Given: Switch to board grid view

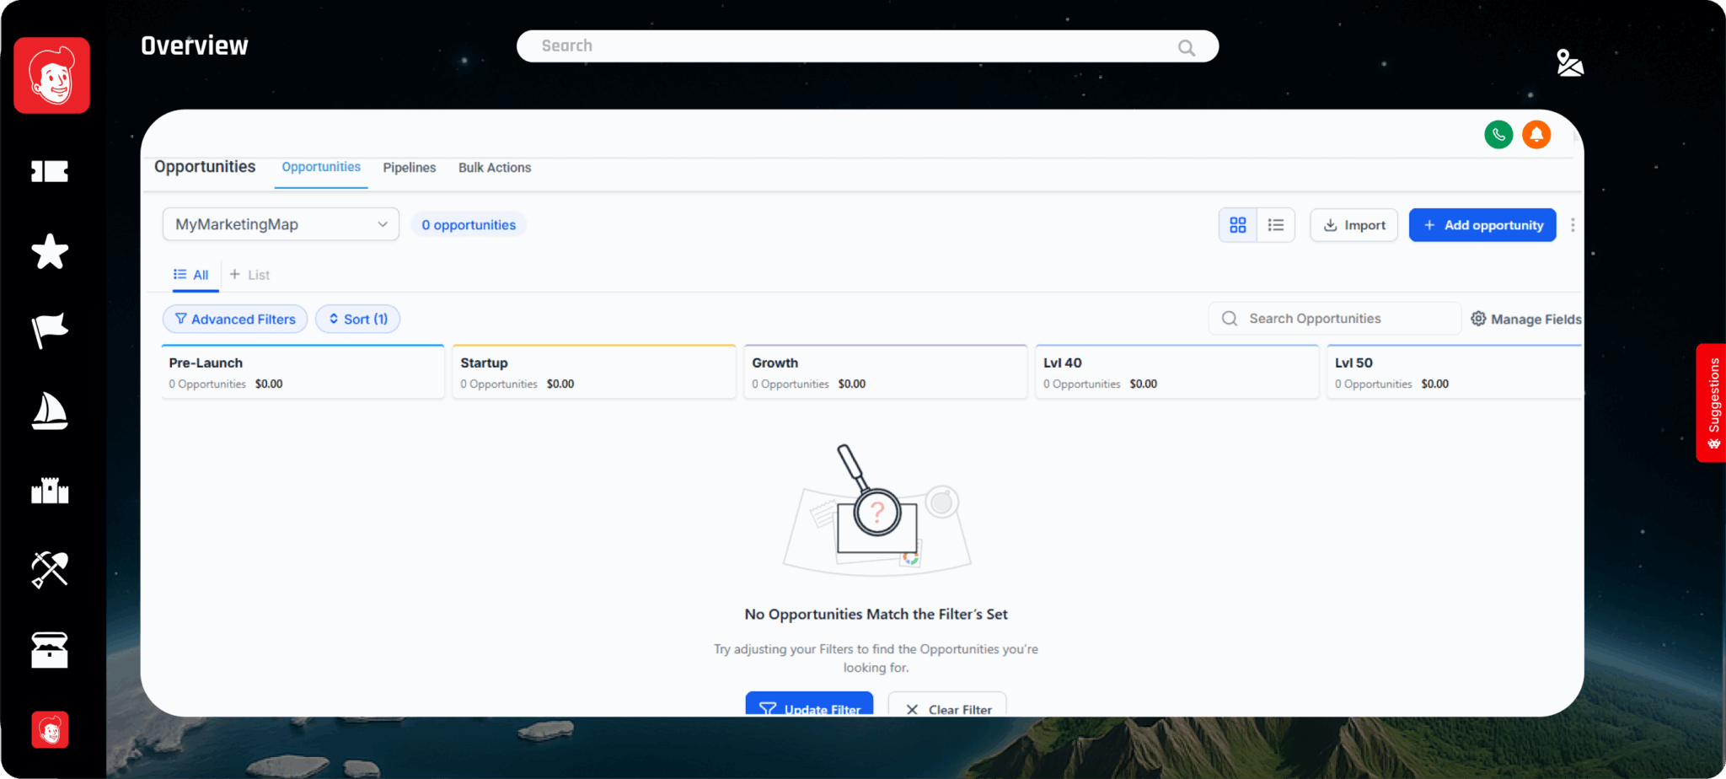Looking at the screenshot, I should tap(1237, 225).
